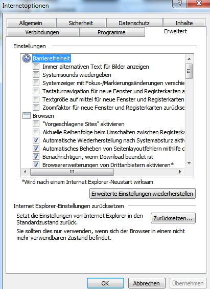Click the scroll right arrow of settings list
The height and width of the screenshot is (289, 210).
[x=180, y=172]
